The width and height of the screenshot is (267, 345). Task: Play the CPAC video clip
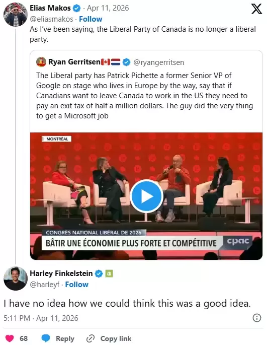click(146, 196)
